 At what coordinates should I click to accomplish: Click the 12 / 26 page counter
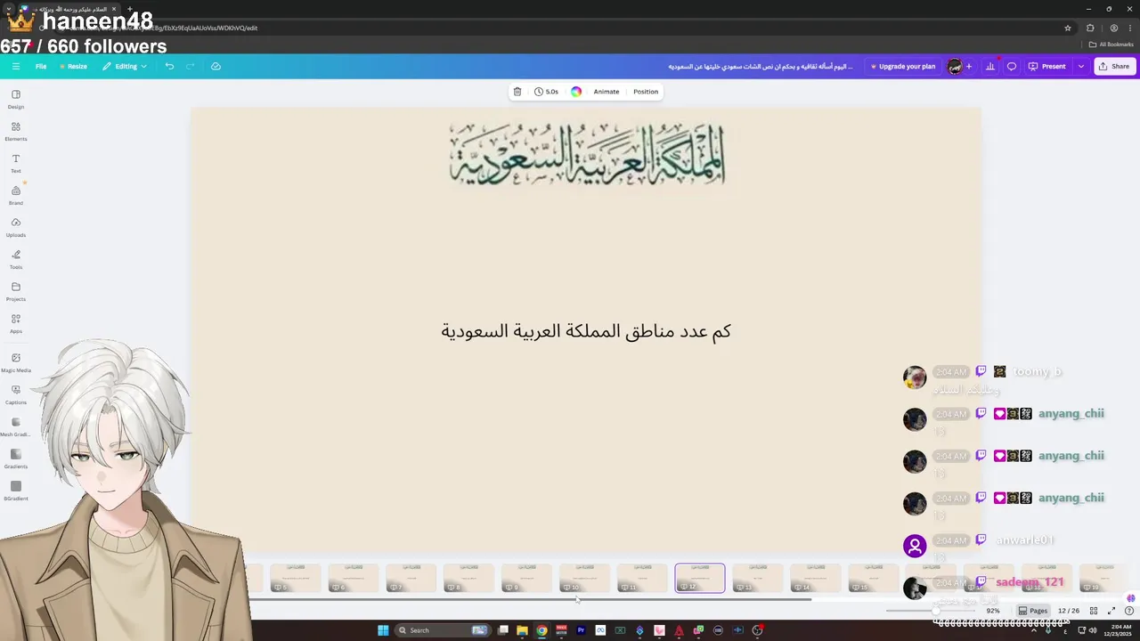(x=1069, y=611)
